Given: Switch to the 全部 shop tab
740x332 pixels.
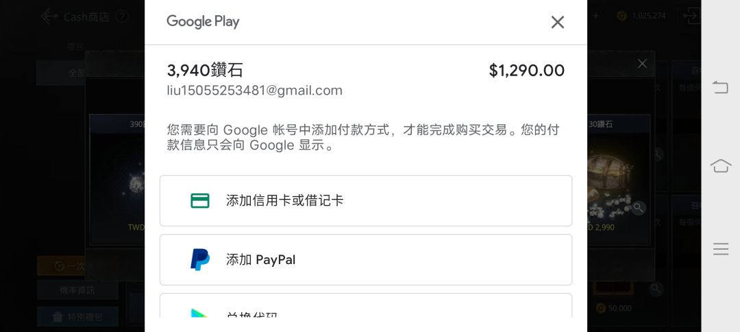Looking at the screenshot, I should pos(77,73).
